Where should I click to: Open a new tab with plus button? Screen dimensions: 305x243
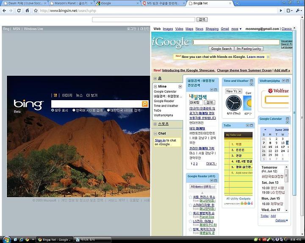[x=237, y=3]
